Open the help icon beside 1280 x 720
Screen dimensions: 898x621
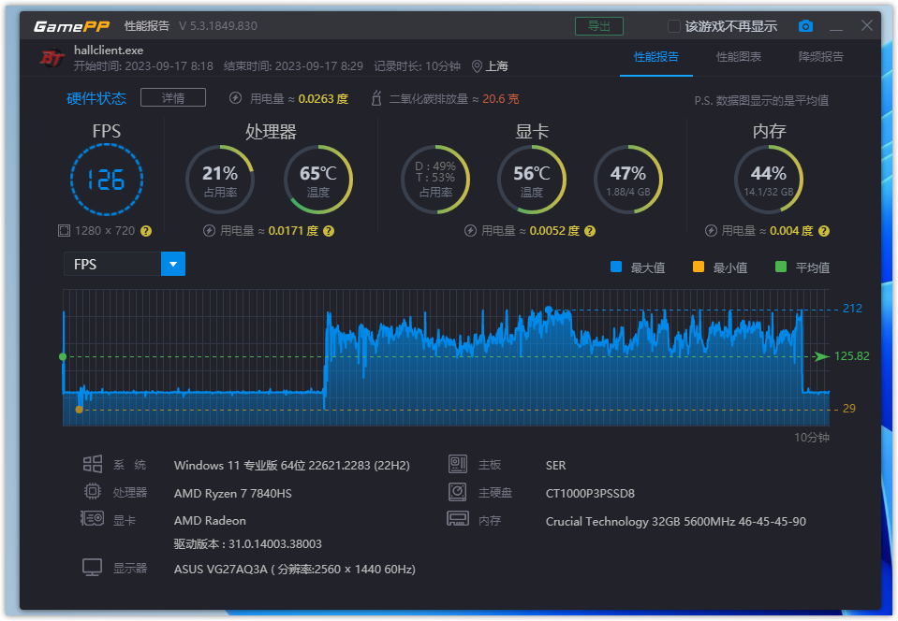coord(146,231)
